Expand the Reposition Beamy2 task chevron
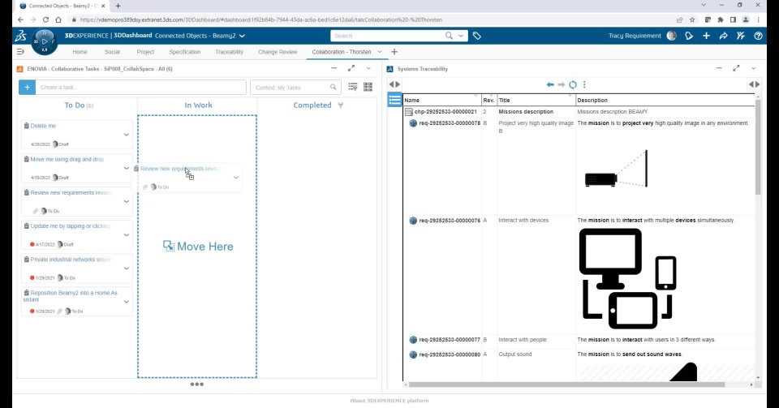This screenshot has width=779, height=408. point(127,301)
